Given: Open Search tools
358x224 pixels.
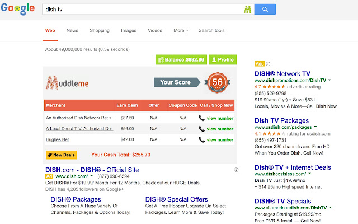Looking at the screenshot, I should (x=211, y=30).
